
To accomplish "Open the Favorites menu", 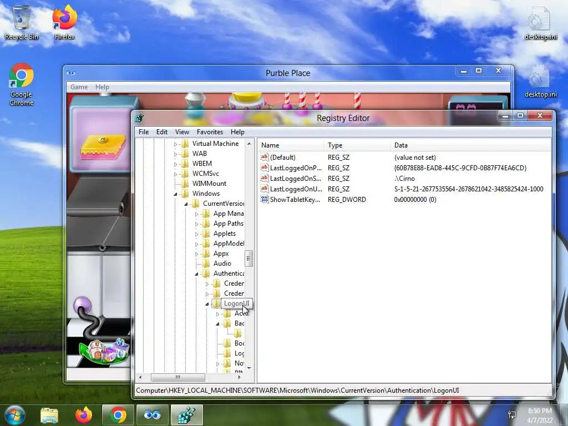I will pos(210,132).
